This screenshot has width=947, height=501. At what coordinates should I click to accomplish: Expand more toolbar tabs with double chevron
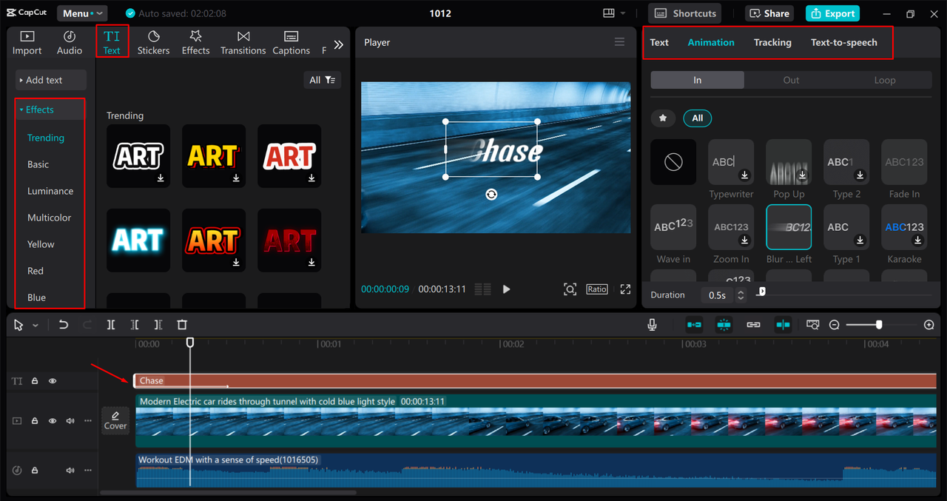point(338,44)
